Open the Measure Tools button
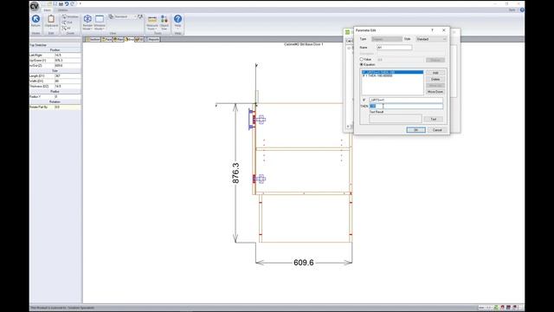The image size is (554, 312). (152, 22)
